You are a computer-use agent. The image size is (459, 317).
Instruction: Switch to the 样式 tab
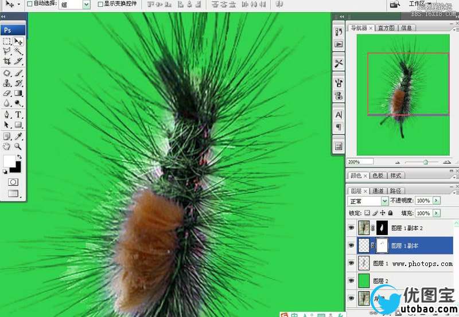coord(395,175)
